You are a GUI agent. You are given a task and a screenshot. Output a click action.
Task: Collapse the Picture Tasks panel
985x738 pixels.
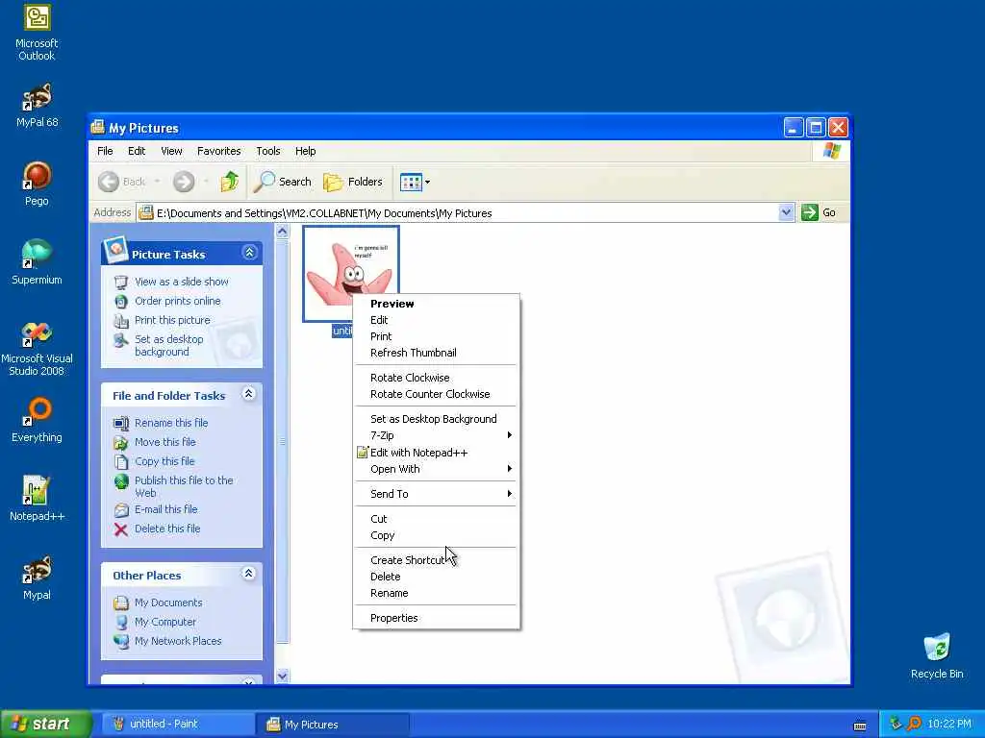249,253
